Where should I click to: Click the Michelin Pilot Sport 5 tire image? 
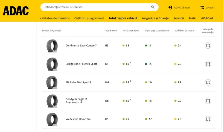(52, 83)
